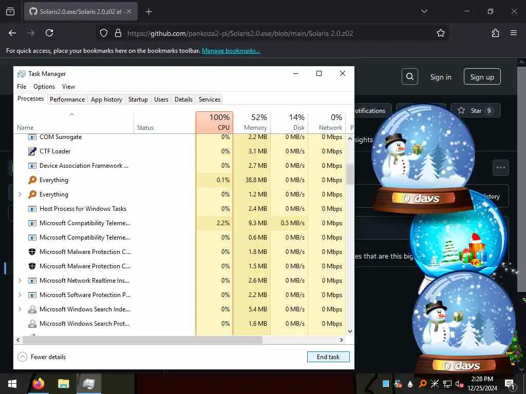Screen dimensions: 526x394
Task: Click the Everything icon using 38.8 MB memory
Action: tap(32, 180)
